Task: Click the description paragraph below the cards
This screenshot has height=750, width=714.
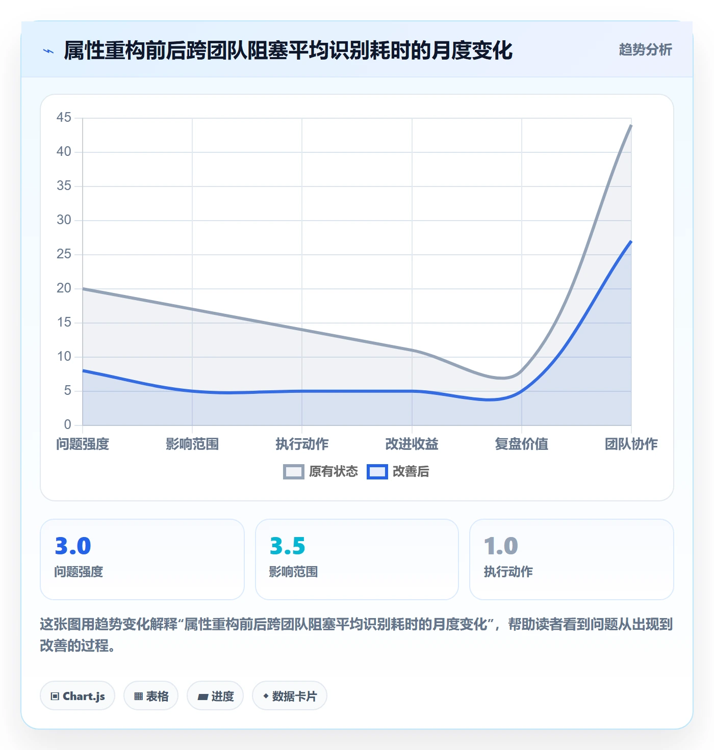Action: 356,635
